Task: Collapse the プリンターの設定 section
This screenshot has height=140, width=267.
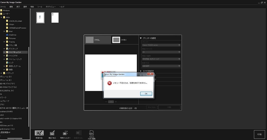Action: [141, 38]
